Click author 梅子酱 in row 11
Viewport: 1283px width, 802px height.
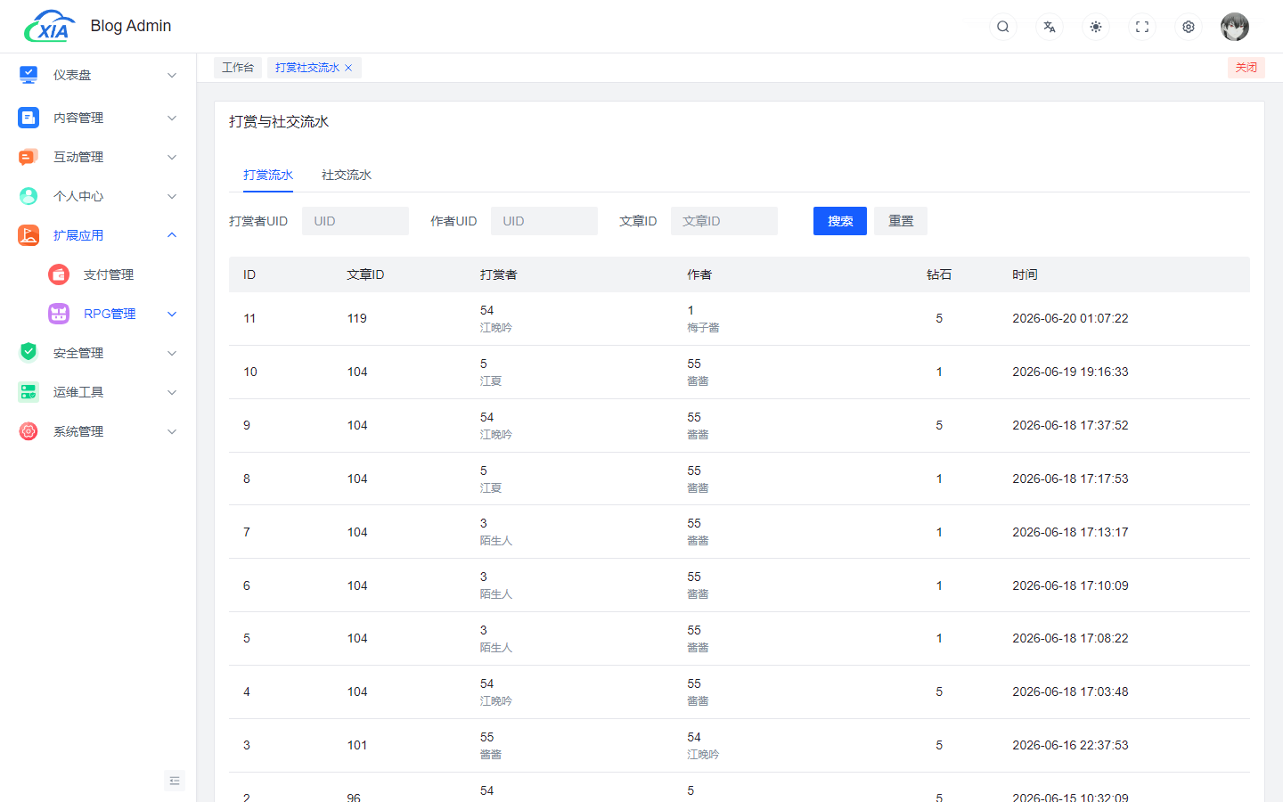[703, 328]
